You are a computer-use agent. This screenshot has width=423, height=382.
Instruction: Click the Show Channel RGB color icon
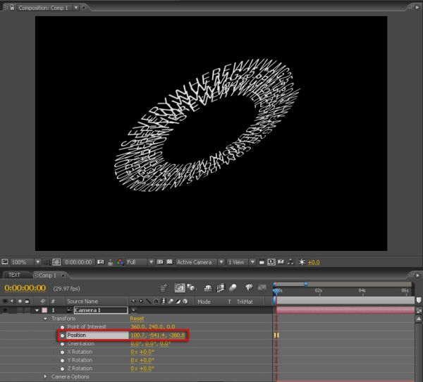pos(120,262)
